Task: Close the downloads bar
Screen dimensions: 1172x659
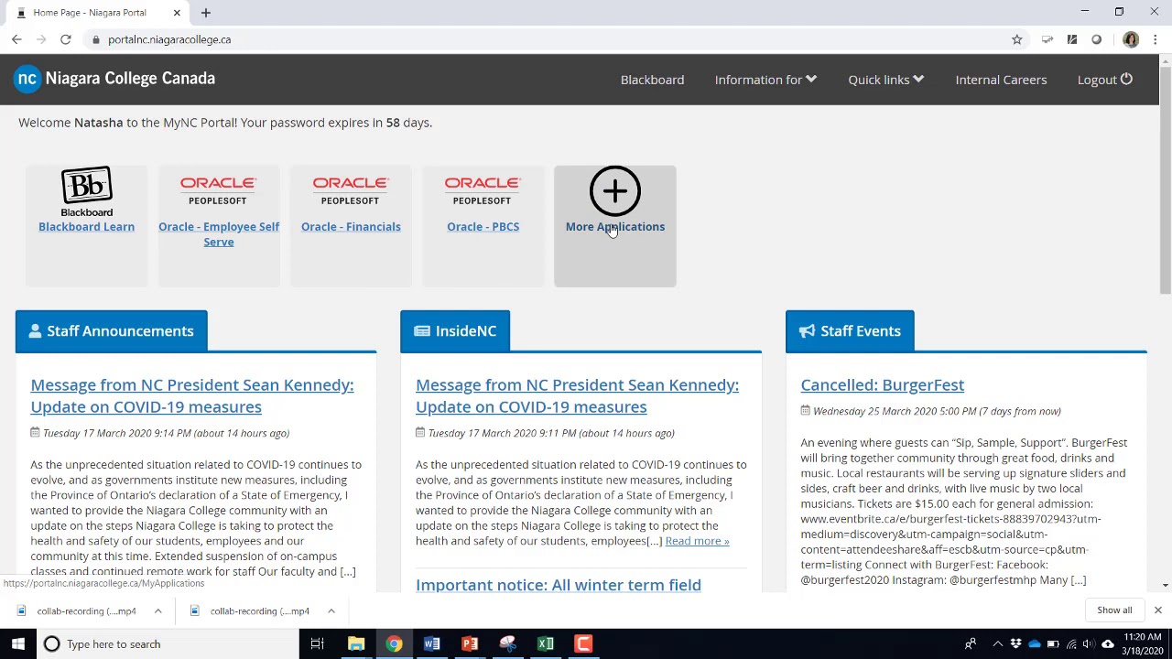Action: (1157, 610)
